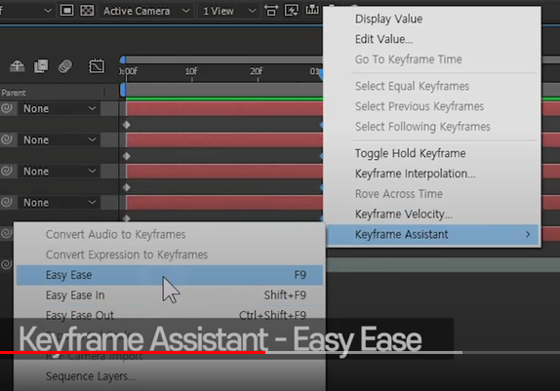Screen dimensions: 560x391
Task: Choose Easy Ease In option
Action: coord(170,295)
